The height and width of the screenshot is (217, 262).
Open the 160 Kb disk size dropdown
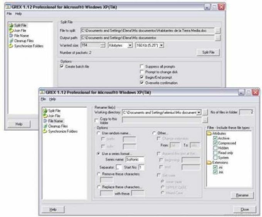[x=161, y=45]
